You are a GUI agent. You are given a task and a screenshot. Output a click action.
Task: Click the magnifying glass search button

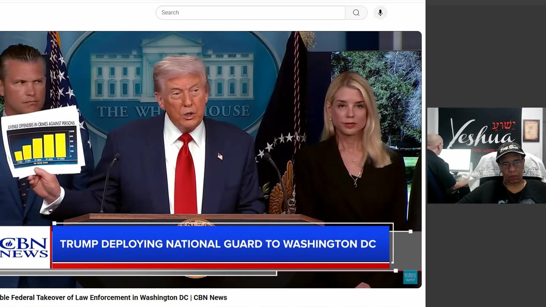pos(356,13)
